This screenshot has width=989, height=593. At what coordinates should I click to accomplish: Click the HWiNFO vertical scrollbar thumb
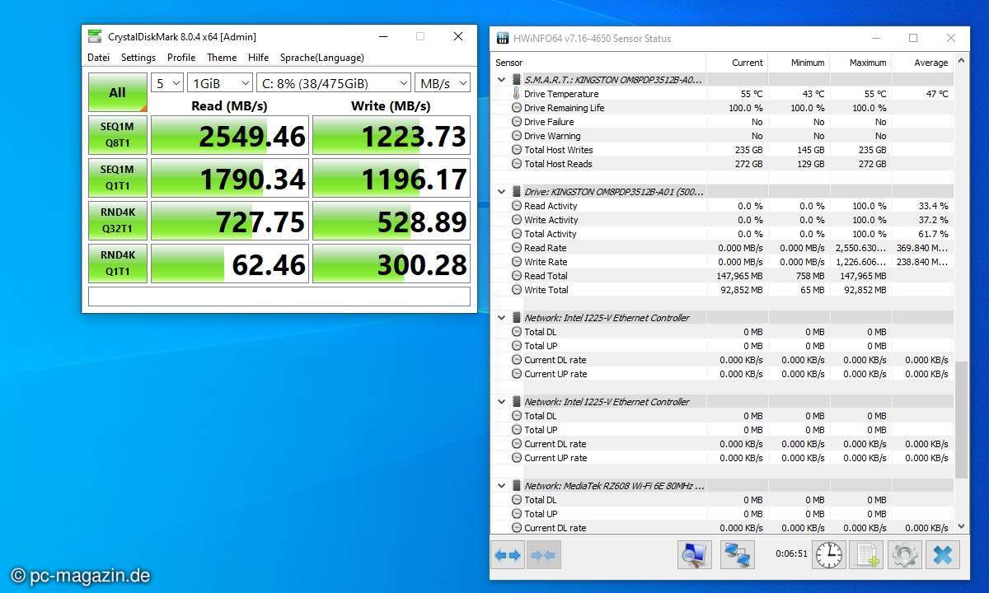[x=962, y=418]
